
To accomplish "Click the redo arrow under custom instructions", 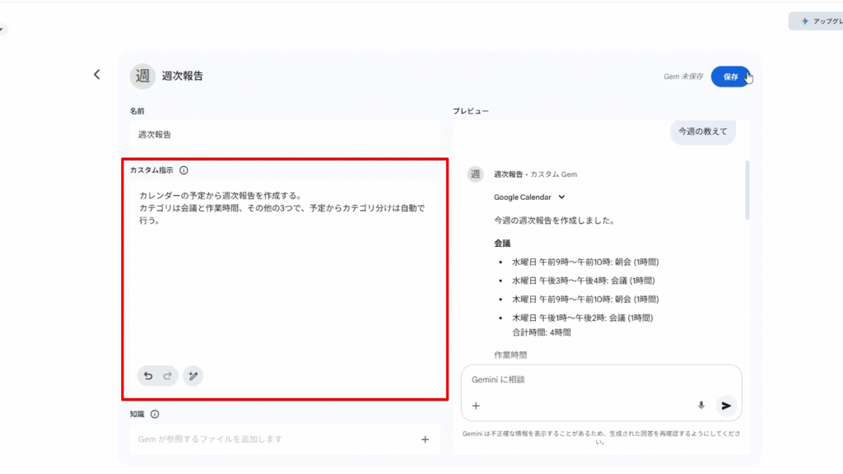I will click(x=167, y=376).
